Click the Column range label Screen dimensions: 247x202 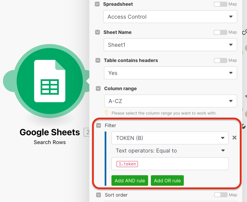[x=120, y=88]
